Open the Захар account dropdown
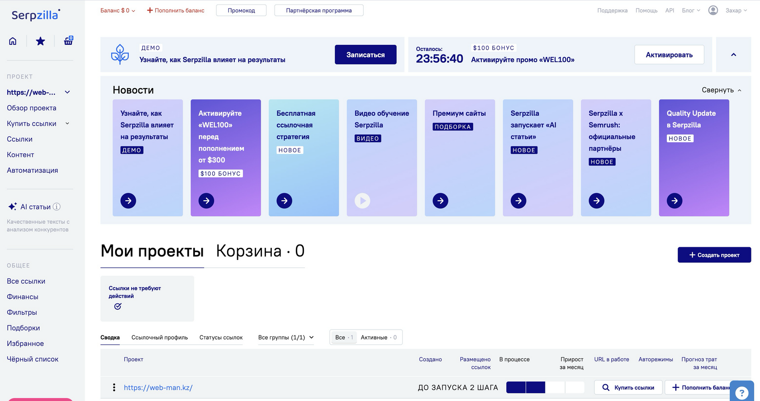760x401 pixels. [736, 10]
